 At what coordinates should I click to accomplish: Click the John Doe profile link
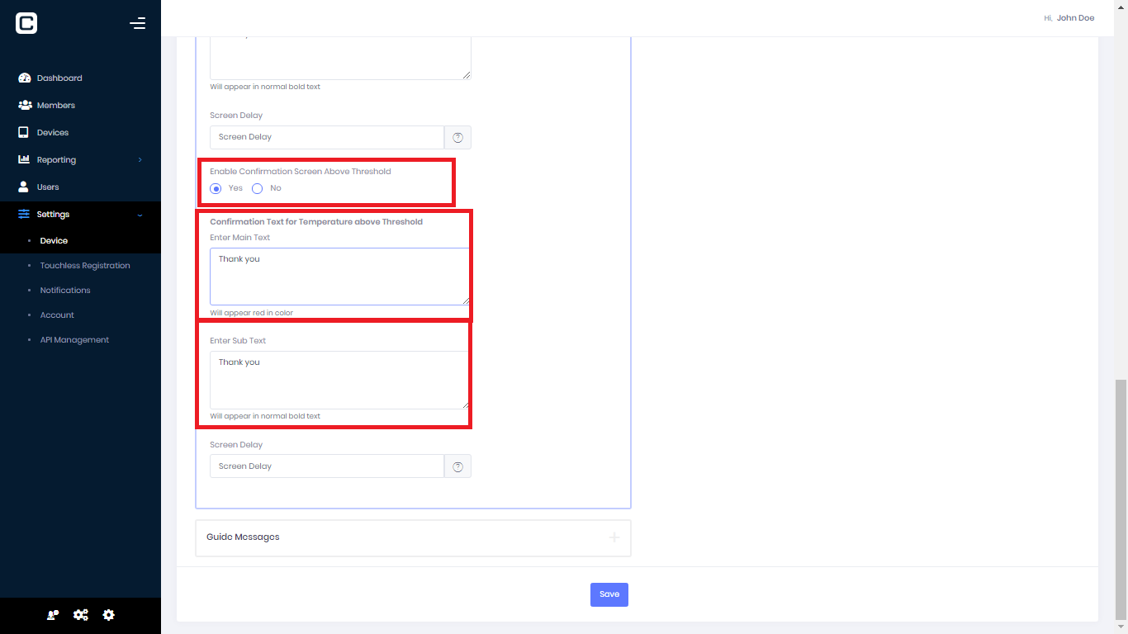click(x=1075, y=17)
